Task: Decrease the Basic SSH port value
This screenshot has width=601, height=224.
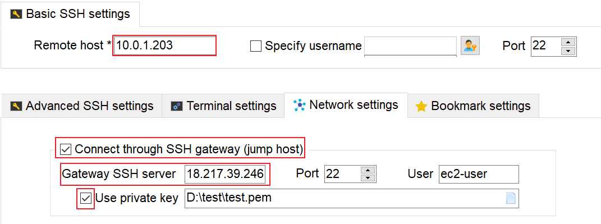Action: [x=568, y=51]
